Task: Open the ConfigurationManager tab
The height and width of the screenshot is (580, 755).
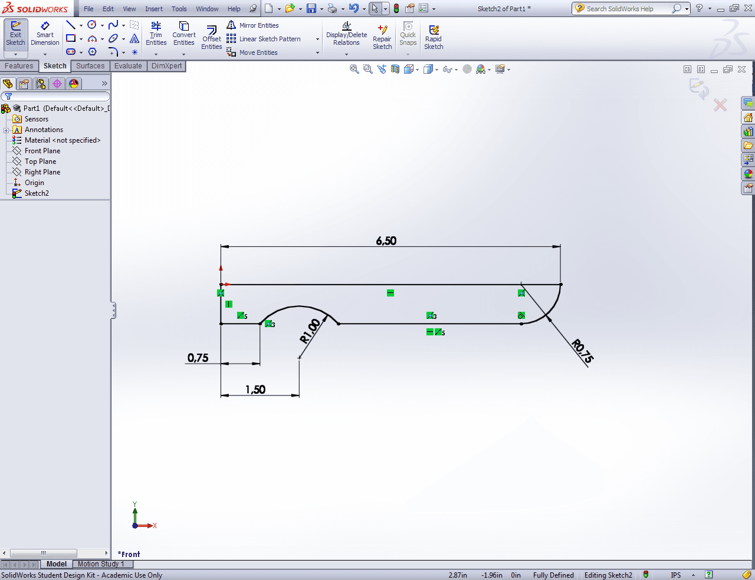Action: [41, 84]
